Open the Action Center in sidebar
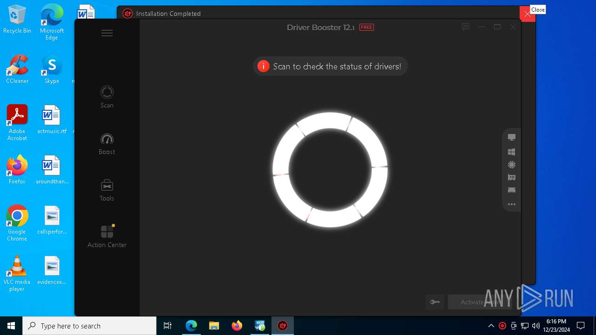The height and width of the screenshot is (335, 596). (107, 236)
